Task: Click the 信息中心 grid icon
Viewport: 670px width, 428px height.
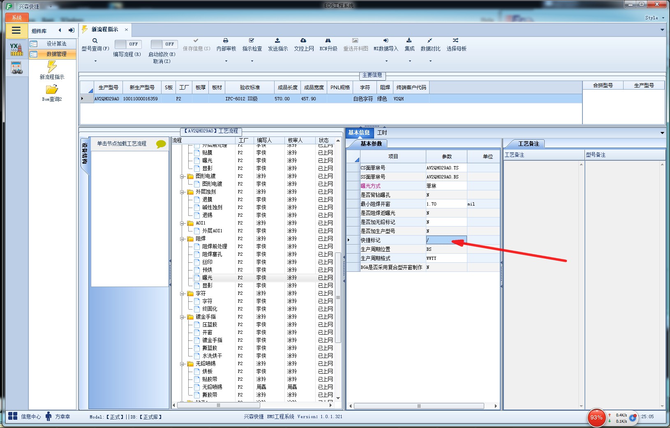Action: coord(13,416)
